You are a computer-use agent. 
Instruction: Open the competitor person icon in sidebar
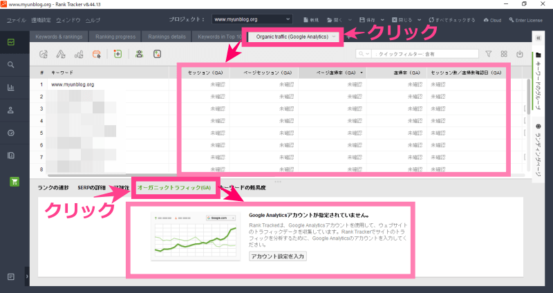[x=11, y=111]
